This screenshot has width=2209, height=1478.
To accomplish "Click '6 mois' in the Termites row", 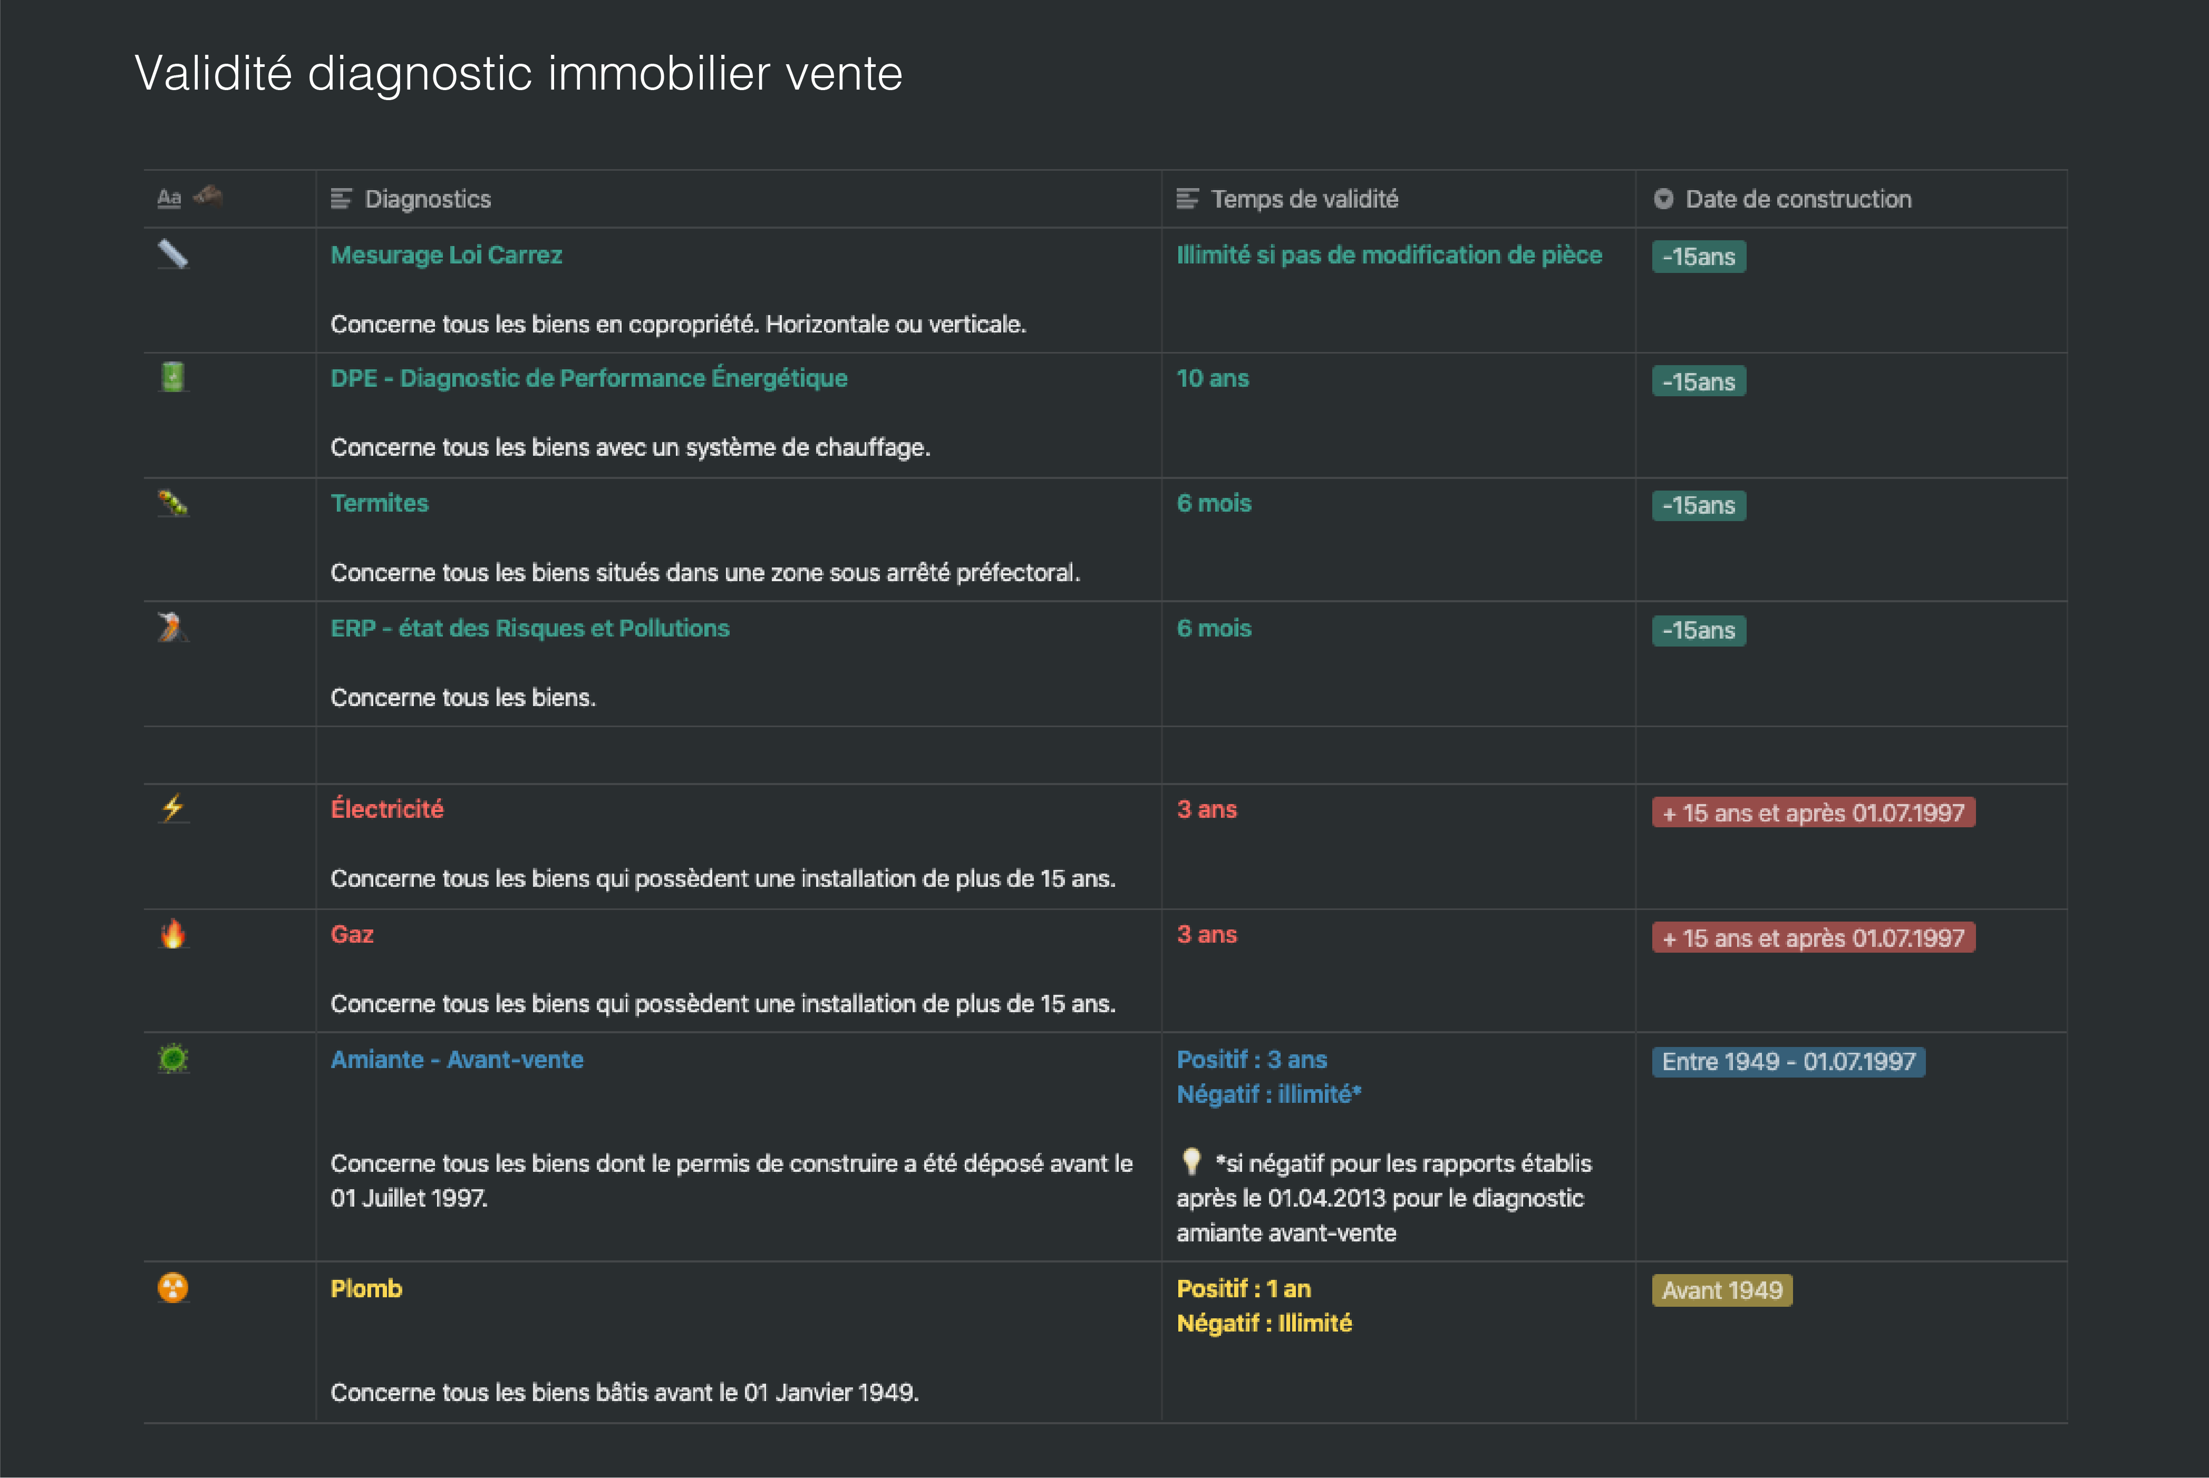I will 1214,503.
